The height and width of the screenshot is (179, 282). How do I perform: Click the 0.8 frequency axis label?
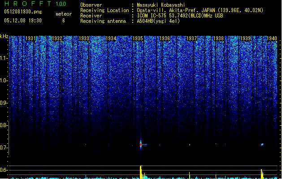tap(4, 125)
